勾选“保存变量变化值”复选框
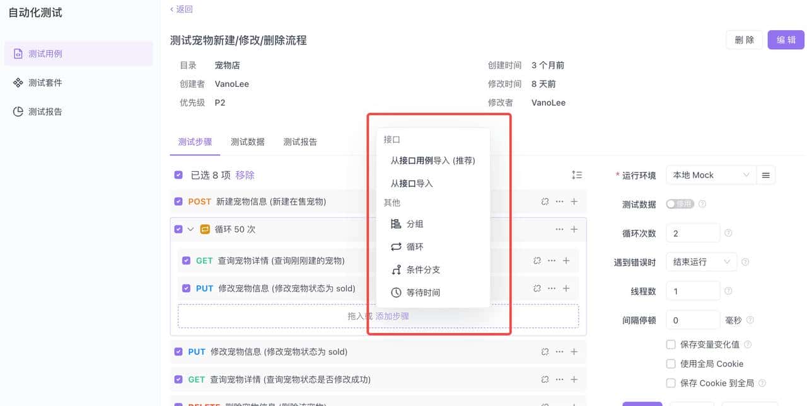 point(671,344)
